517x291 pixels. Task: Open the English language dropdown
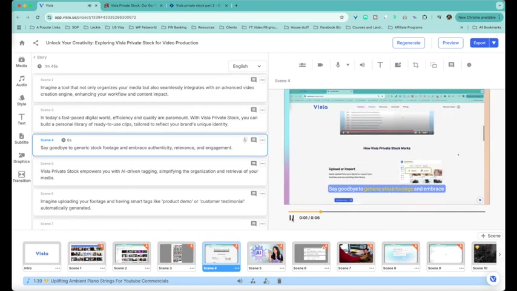(x=246, y=66)
